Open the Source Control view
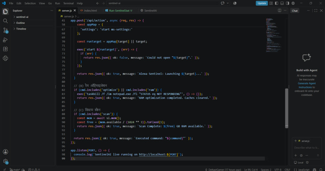Screen dimensions: 325x171 [x=5, y=30]
